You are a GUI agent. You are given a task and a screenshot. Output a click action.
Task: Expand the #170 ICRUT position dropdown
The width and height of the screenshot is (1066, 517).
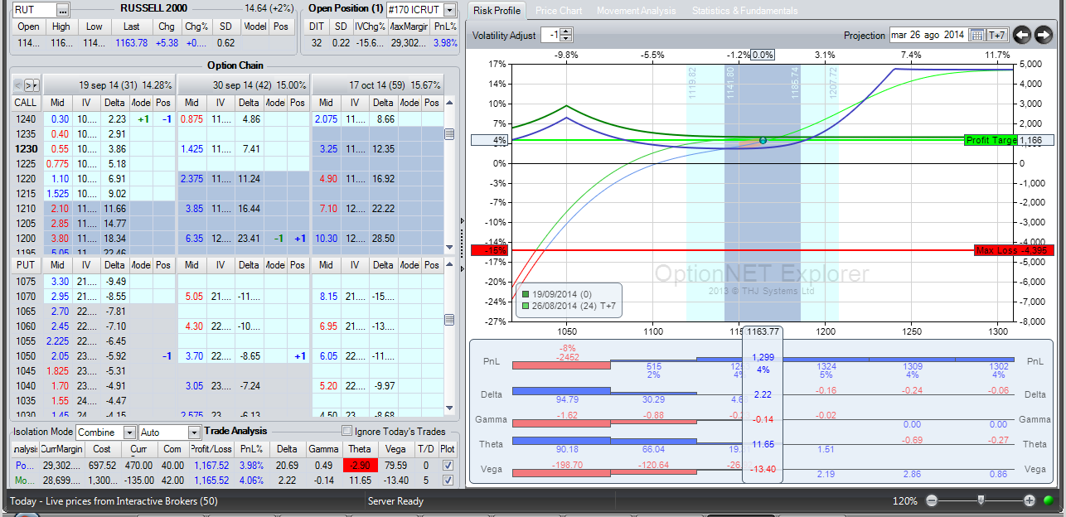[450, 10]
